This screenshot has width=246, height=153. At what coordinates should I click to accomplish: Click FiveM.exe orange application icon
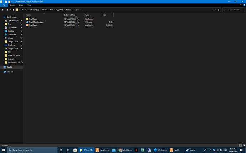point(27,25)
